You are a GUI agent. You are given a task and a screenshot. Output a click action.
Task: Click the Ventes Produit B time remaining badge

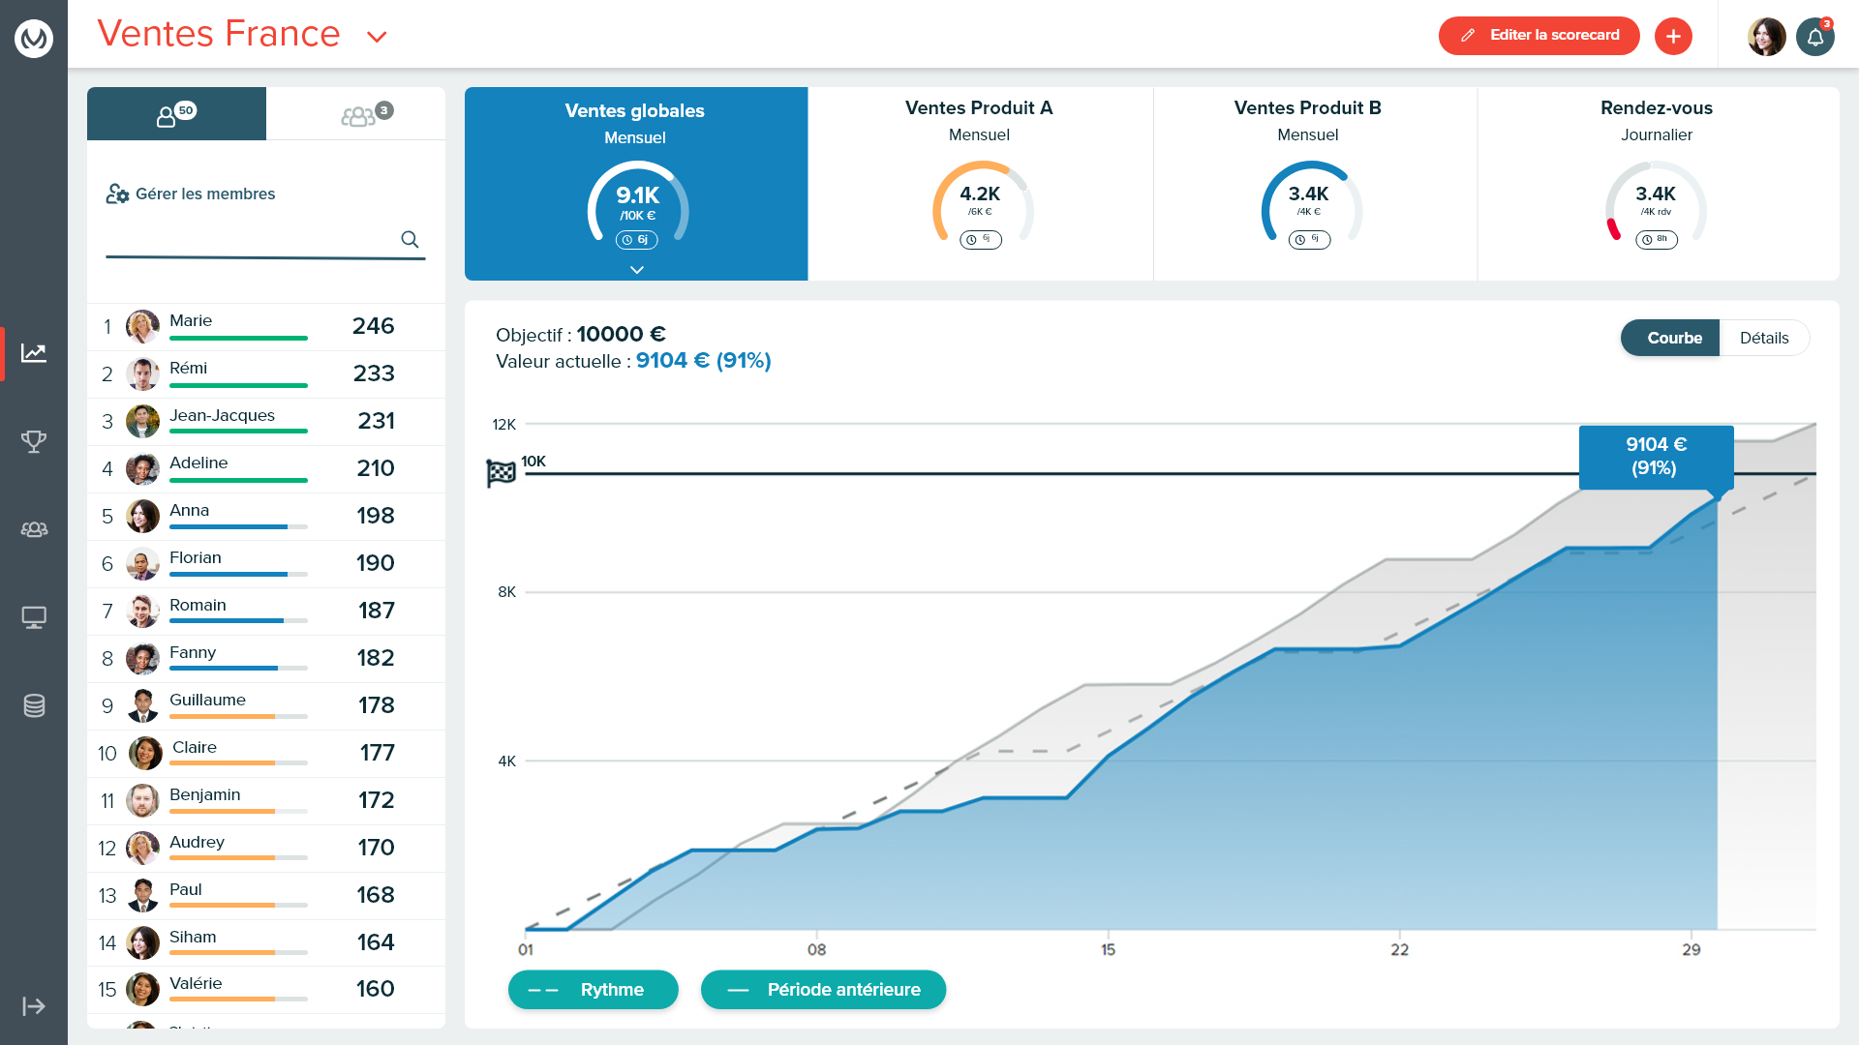click(x=1309, y=239)
